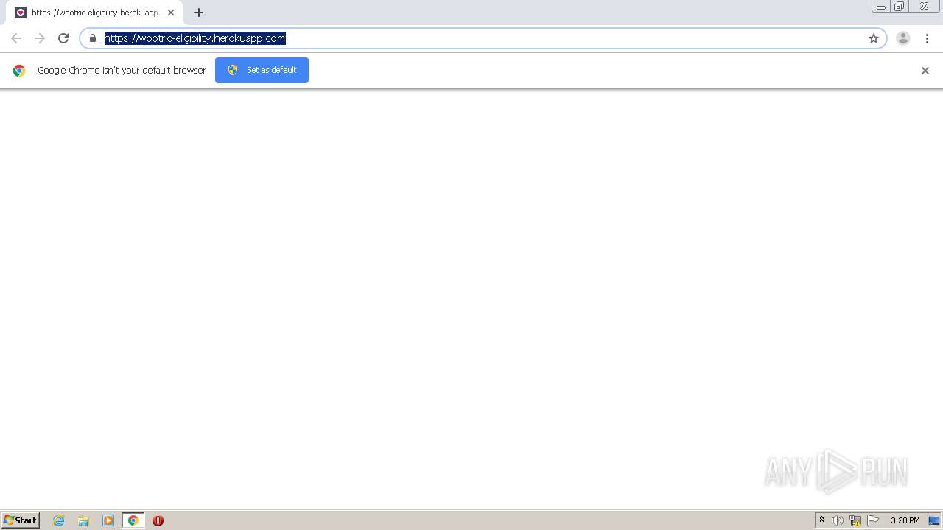Open the volume speaker tray icon
The height and width of the screenshot is (530, 943).
tap(838, 520)
